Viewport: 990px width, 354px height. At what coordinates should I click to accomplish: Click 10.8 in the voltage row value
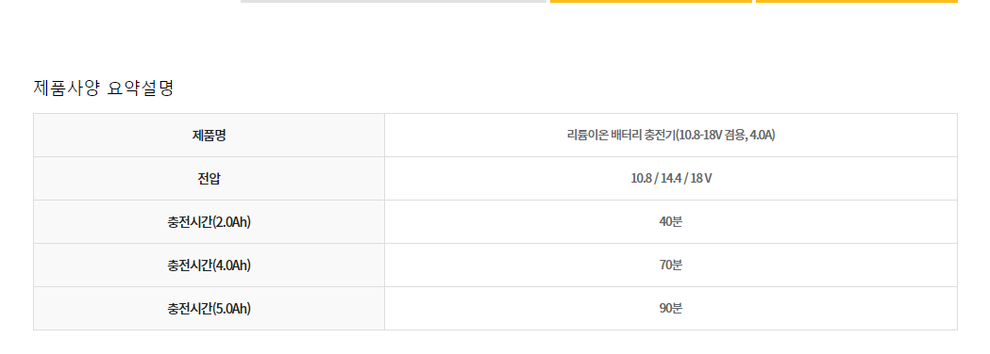[x=640, y=179]
